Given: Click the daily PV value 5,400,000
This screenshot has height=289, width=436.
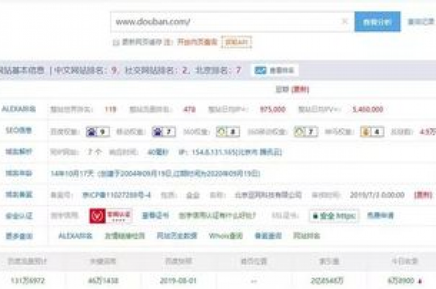Looking at the screenshot, I should [368, 109].
